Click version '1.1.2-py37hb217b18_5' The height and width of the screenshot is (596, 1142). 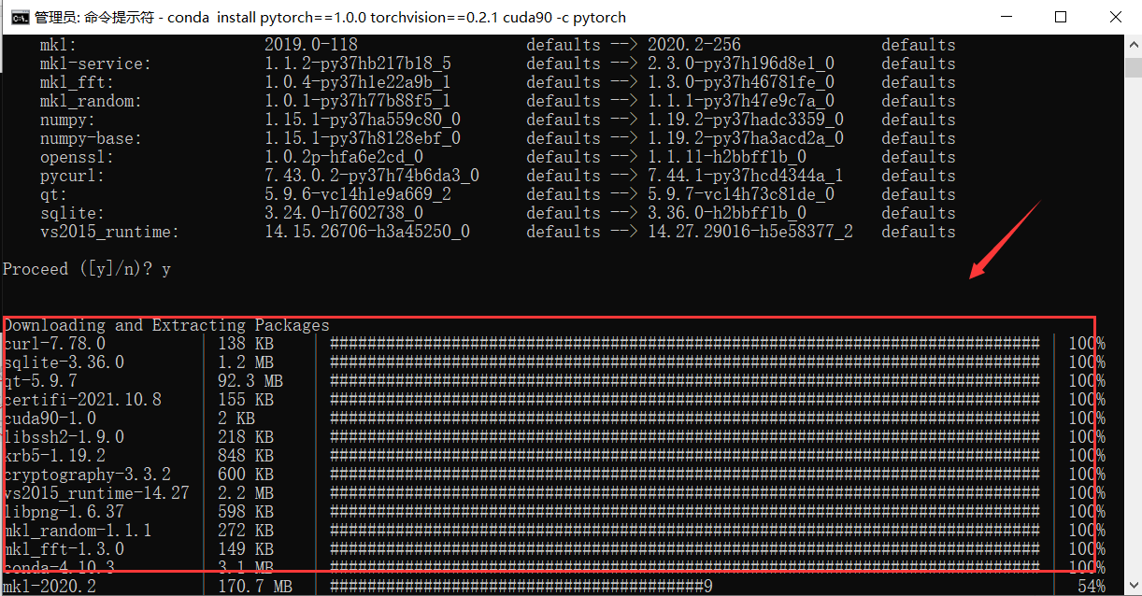tap(358, 64)
